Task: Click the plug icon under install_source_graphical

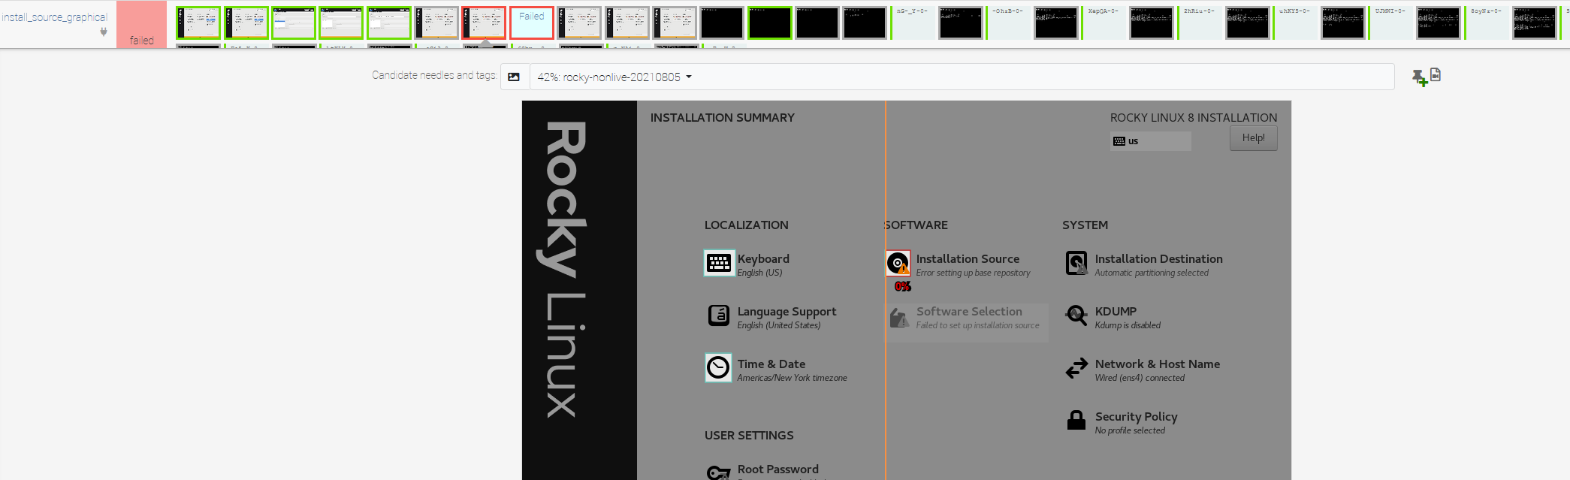Action: pos(104,32)
